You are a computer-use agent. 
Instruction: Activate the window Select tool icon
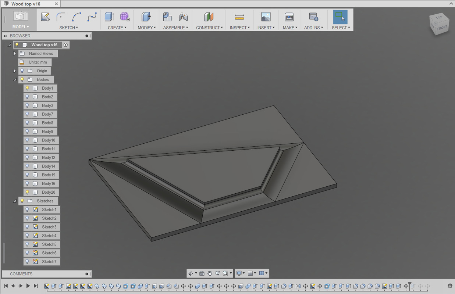tap(340, 17)
